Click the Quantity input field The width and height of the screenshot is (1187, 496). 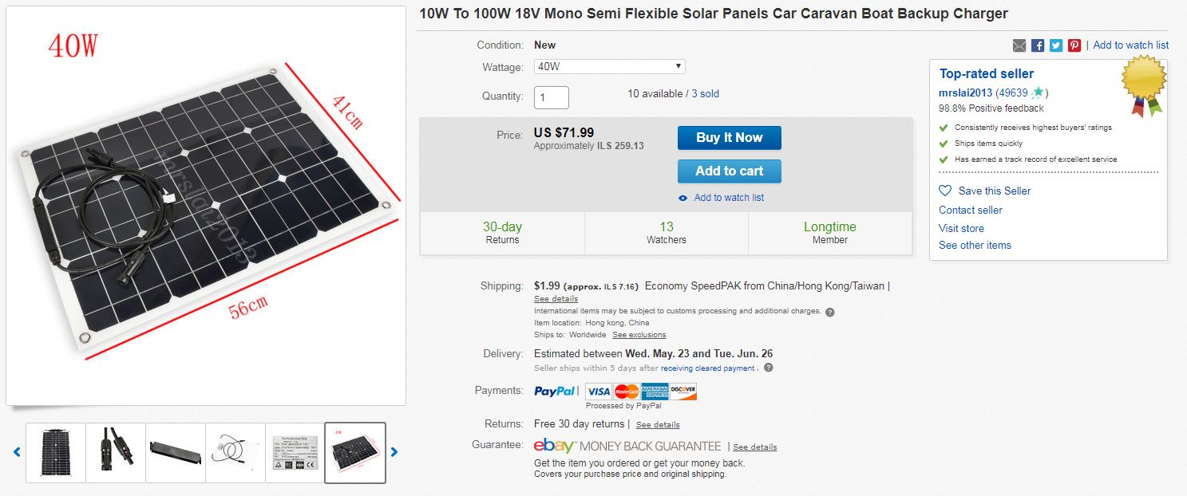pyautogui.click(x=551, y=97)
